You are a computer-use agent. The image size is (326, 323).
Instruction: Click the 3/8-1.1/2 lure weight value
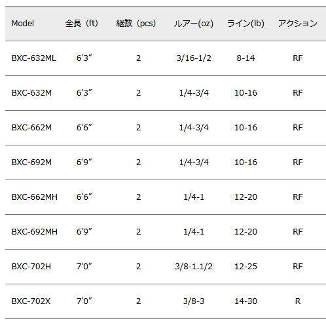click(x=194, y=267)
